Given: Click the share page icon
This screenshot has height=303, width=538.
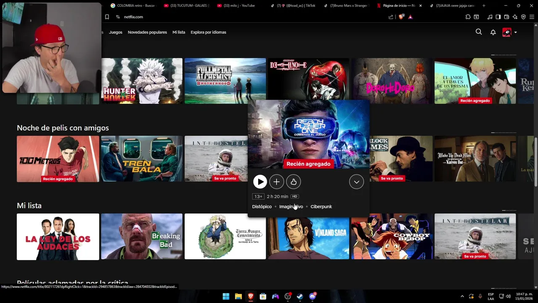Looking at the screenshot, I should (x=391, y=17).
